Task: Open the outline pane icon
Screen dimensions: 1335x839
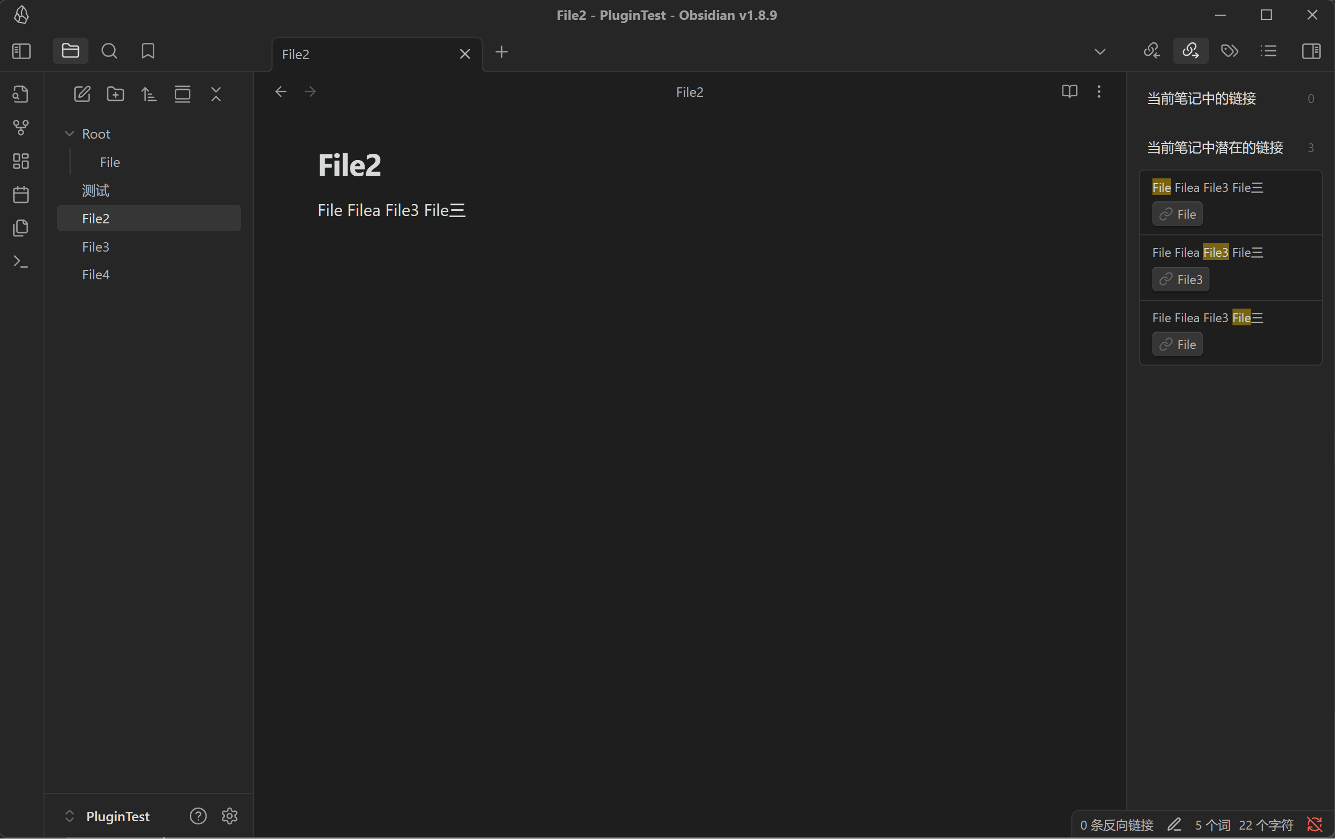Action: [1268, 51]
